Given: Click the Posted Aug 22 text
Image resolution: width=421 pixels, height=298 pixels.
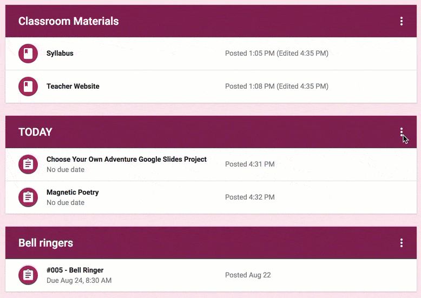Looking at the screenshot, I should click(x=248, y=275).
